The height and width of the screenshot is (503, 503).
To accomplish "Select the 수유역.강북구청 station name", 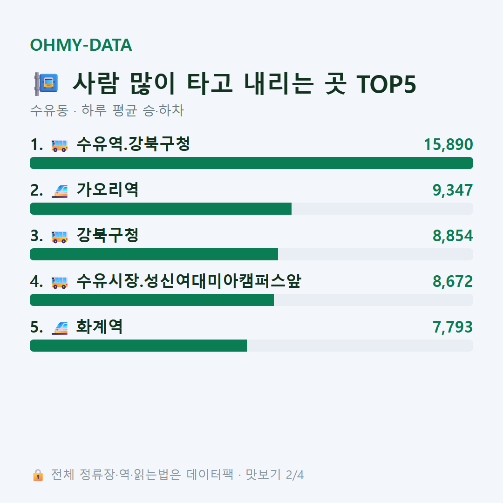I will point(133,144).
